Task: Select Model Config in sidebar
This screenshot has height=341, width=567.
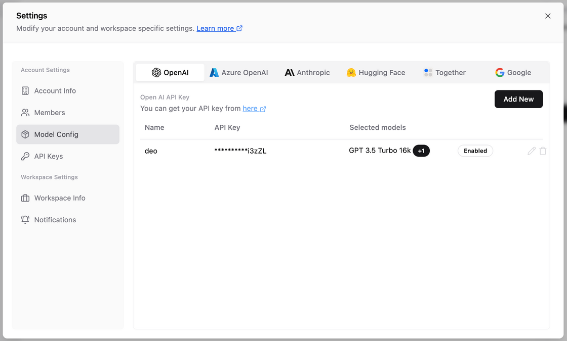Action: (x=68, y=134)
